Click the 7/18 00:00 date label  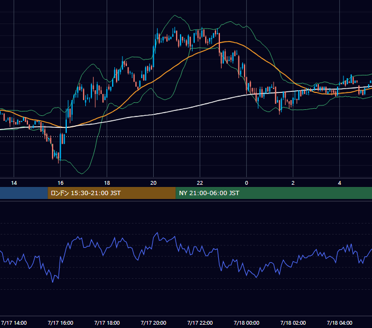(247, 323)
